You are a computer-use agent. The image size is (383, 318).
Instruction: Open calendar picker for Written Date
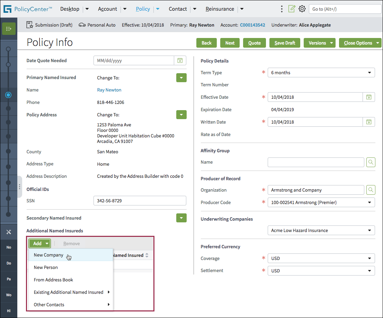click(x=369, y=122)
